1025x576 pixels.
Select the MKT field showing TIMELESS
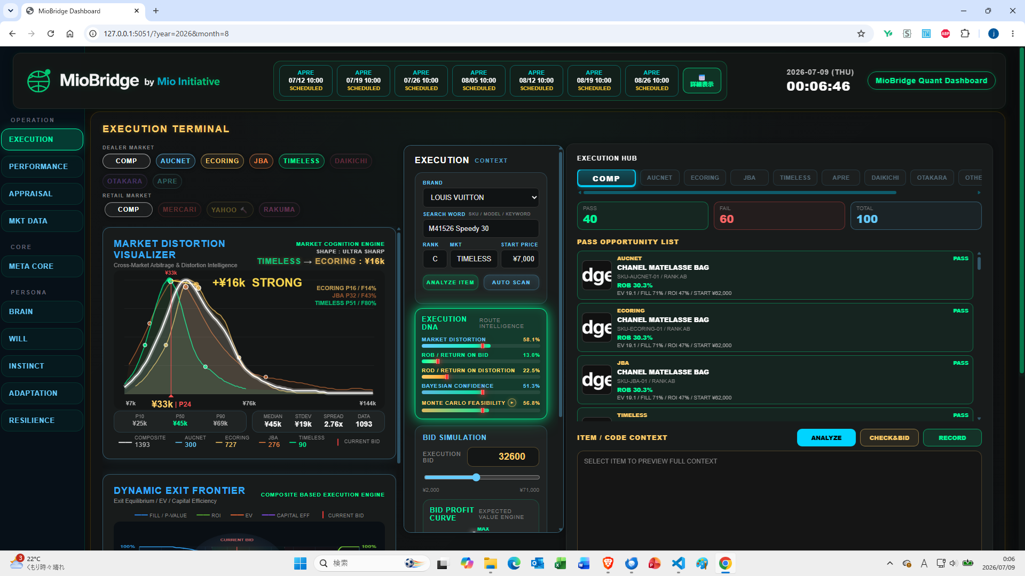point(474,259)
